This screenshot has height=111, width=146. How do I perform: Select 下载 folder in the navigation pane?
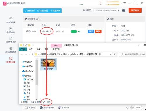(27, 93)
